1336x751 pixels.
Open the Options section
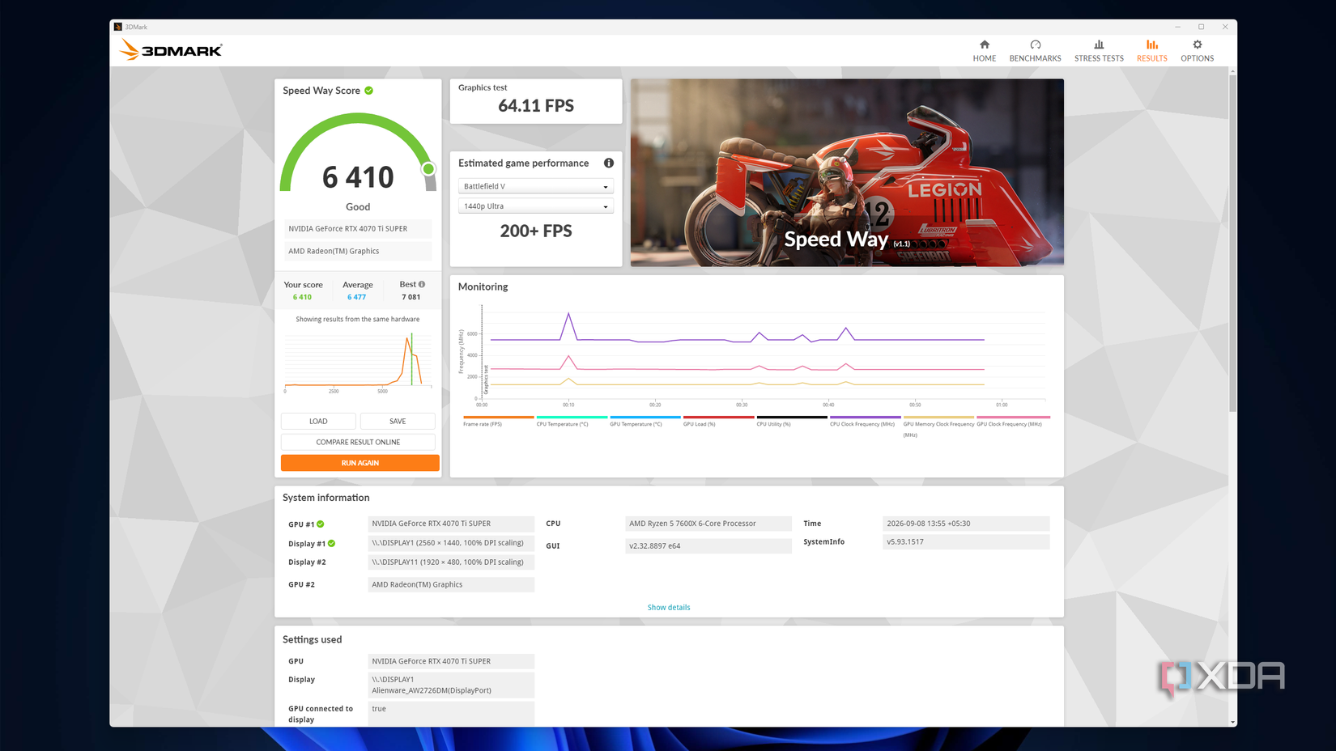1197,50
